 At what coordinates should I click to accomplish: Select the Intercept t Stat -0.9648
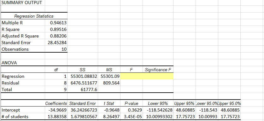click(109, 110)
